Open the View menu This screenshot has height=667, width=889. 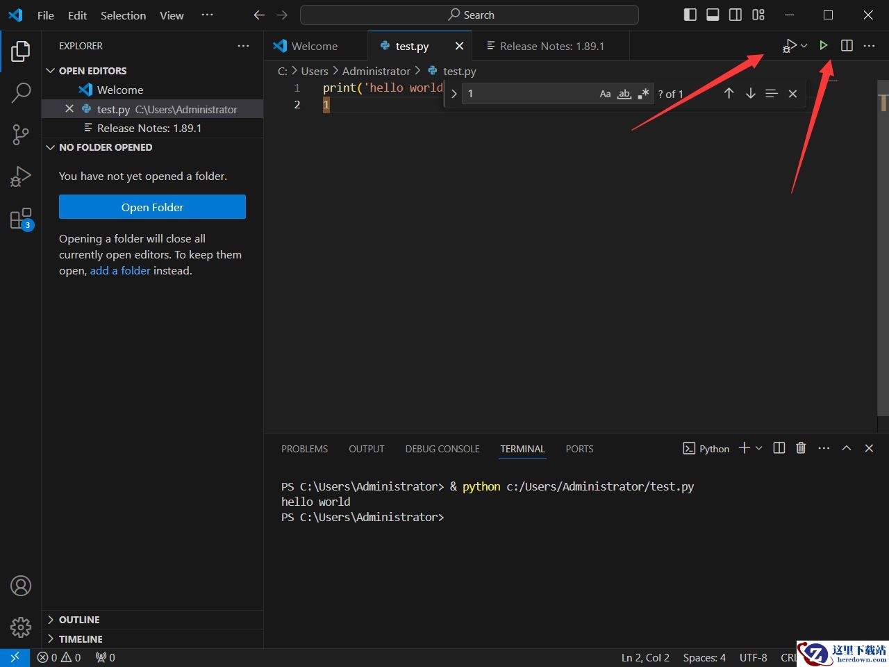click(172, 15)
